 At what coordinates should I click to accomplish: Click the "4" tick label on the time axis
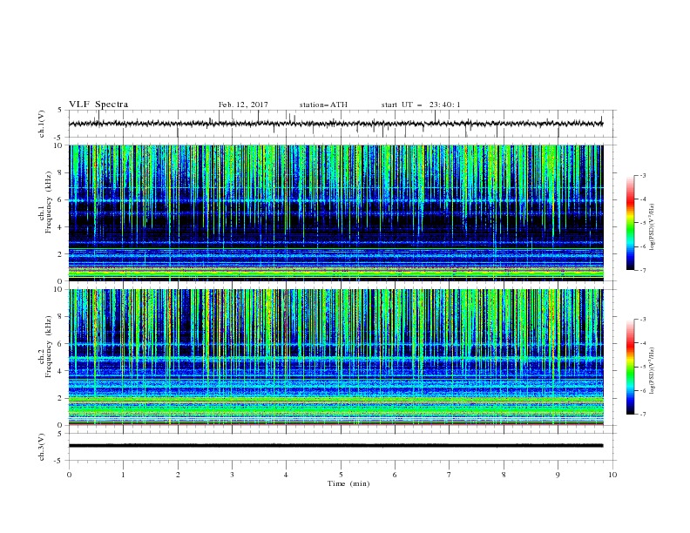286,475
